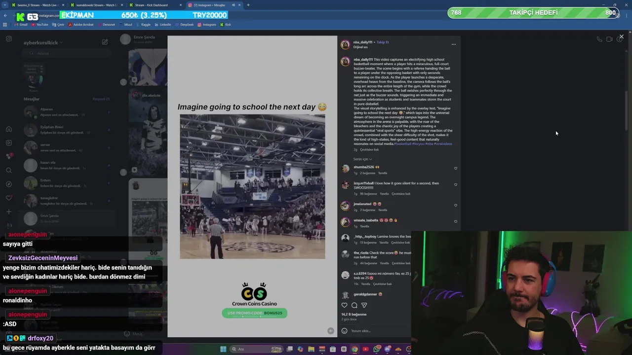Open WhatsApp from taskbar

pyautogui.click(x=377, y=349)
